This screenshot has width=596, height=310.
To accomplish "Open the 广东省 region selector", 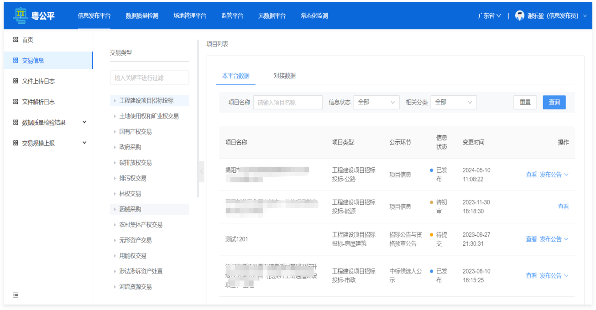I will pos(489,15).
